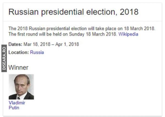Click the DISEARA.RO vertical watermark
Screen dimensions: 165x117
[x=4, y=59]
